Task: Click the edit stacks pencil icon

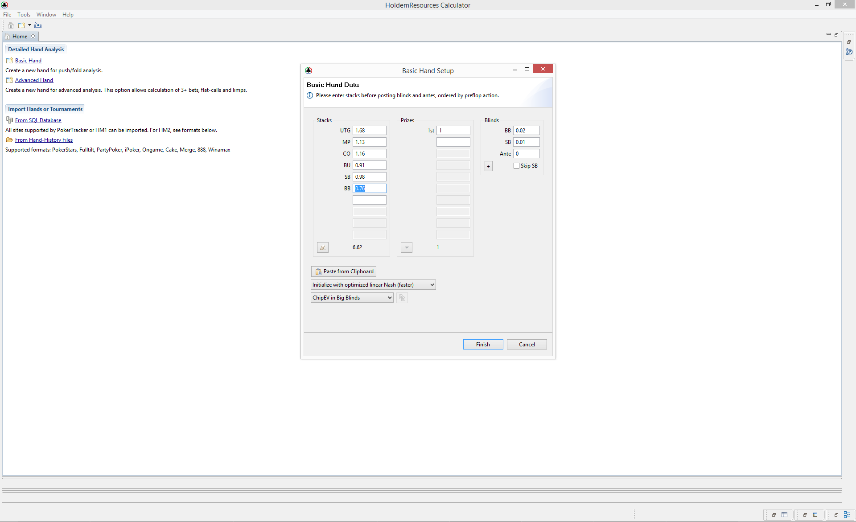Action: click(x=323, y=247)
